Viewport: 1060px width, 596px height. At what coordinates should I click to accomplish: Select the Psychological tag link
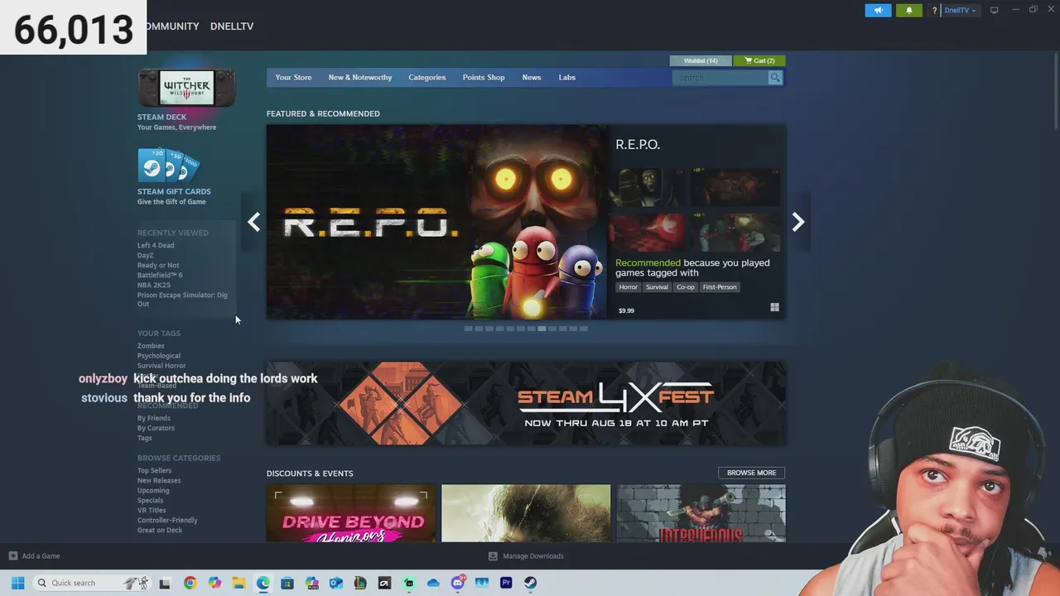coord(159,356)
